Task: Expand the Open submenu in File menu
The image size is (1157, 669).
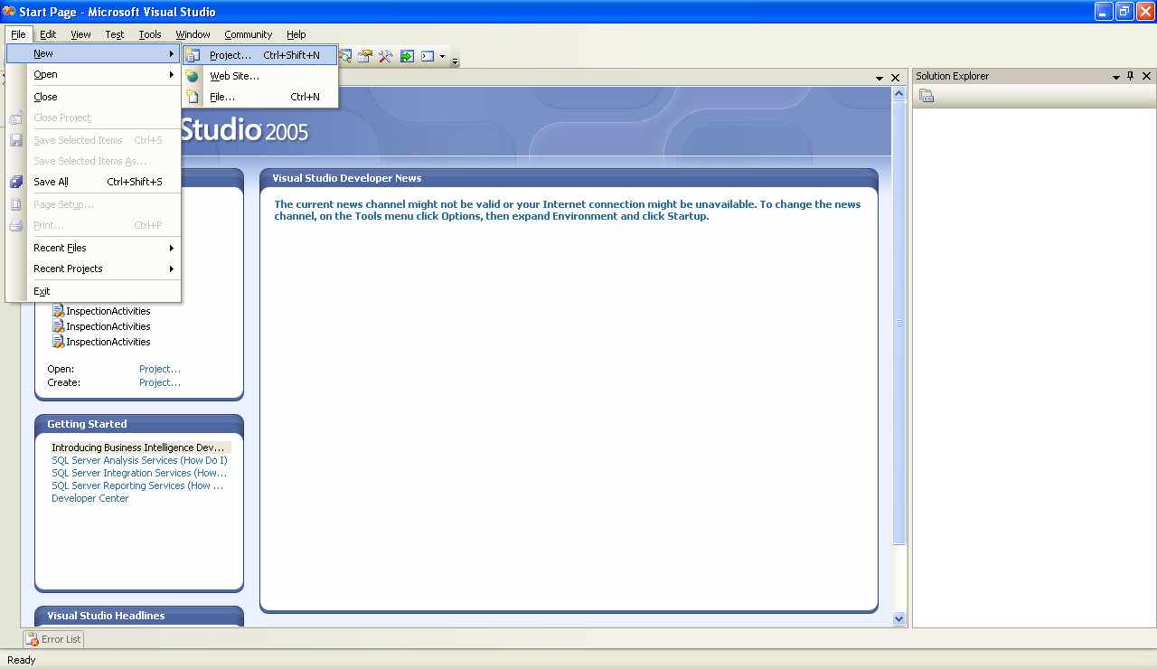Action: pyautogui.click(x=93, y=74)
